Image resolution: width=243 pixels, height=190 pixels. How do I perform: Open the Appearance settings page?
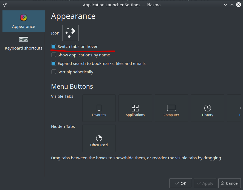(24, 21)
